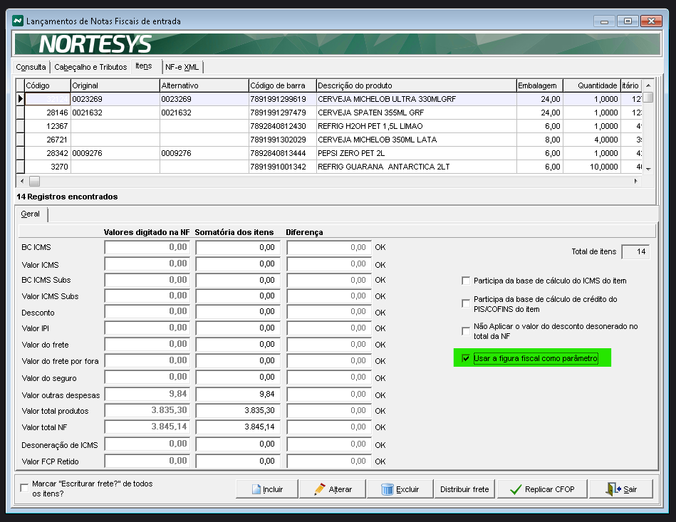
Task: Click the row pointer arrow of first row
Action: click(20, 99)
